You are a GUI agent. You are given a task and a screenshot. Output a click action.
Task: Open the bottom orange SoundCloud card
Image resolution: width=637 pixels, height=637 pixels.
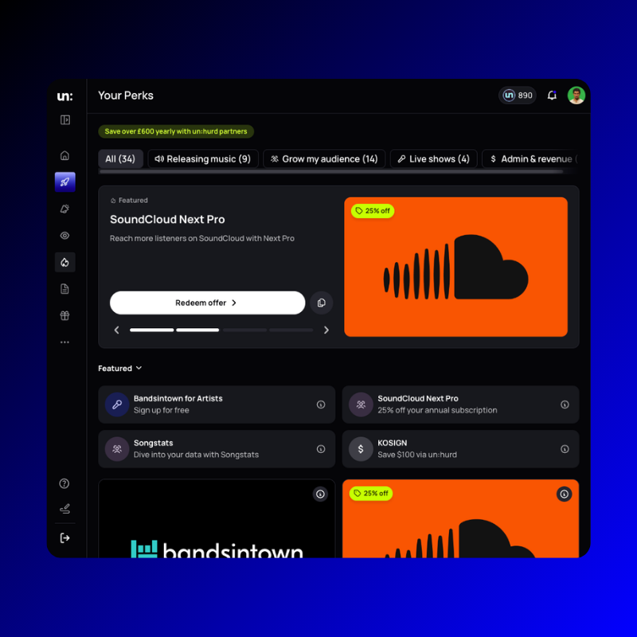point(460,519)
